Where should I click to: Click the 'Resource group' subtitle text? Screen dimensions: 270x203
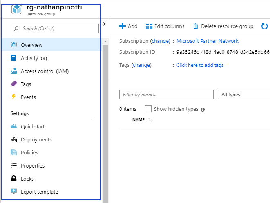tap(41, 14)
